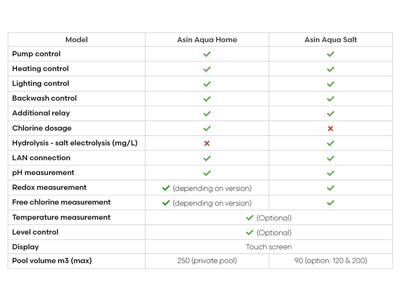Click the Backwash control checkmark, Aqua Salt
Screen dimensions: 401x299
click(x=331, y=99)
